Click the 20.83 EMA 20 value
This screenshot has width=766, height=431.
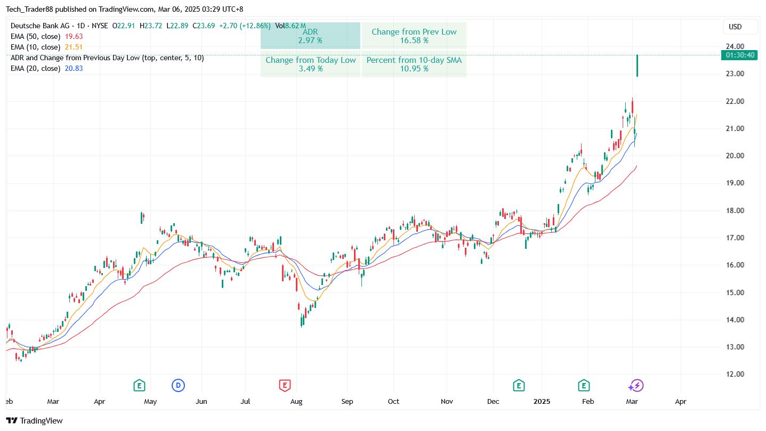[74, 68]
